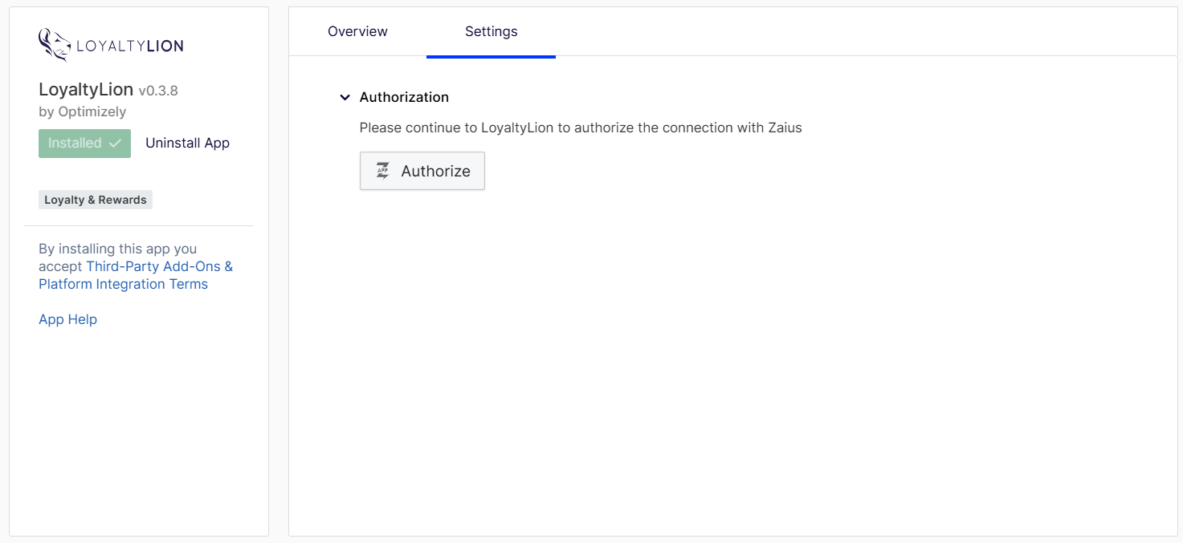Click the Authorization section heading
This screenshot has height=543, width=1183.
(x=404, y=97)
